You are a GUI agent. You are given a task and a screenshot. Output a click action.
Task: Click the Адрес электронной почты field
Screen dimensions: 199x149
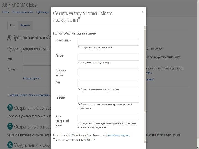[x=108, y=118]
